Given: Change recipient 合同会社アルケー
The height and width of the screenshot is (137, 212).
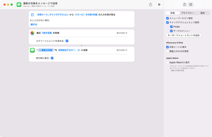Looking at the screenshot, I should click(x=67, y=50).
